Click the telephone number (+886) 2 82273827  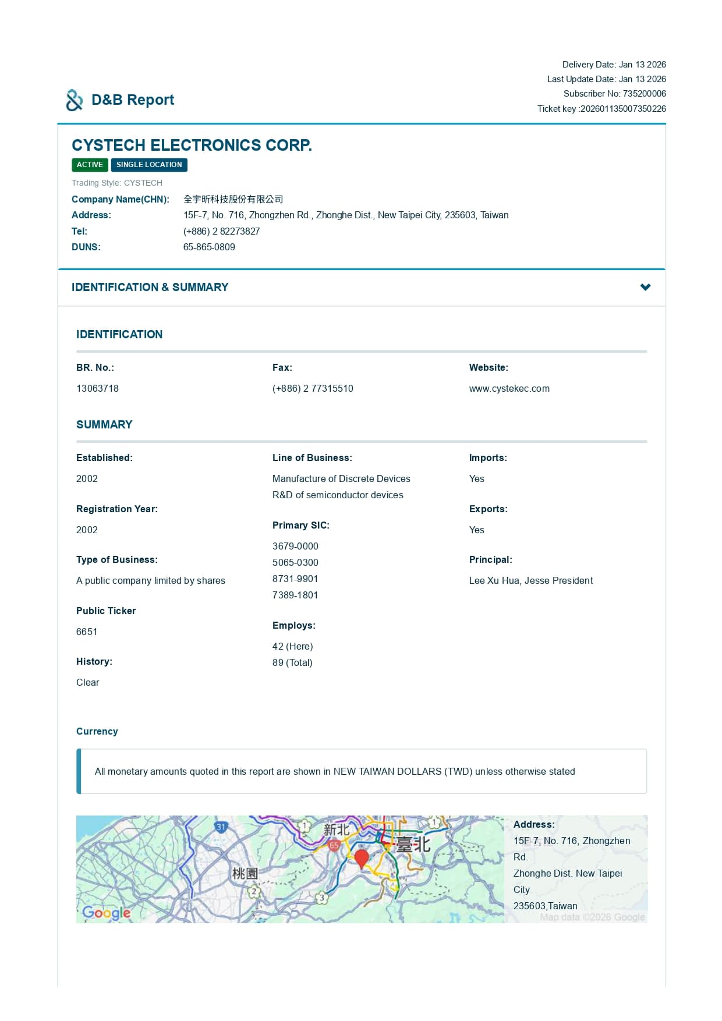(x=221, y=231)
